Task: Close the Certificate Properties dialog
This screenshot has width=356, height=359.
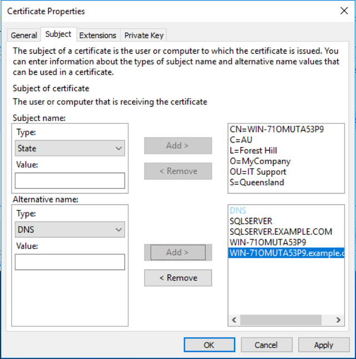Action: point(344,11)
